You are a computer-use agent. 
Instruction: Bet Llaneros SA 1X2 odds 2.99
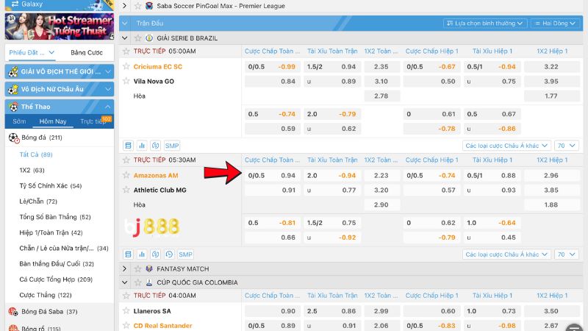coord(381,310)
